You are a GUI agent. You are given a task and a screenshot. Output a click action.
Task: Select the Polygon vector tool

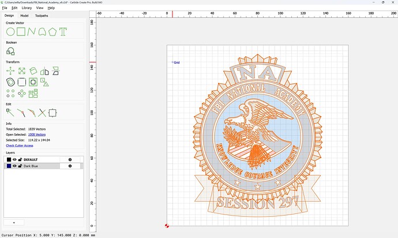pos(52,32)
